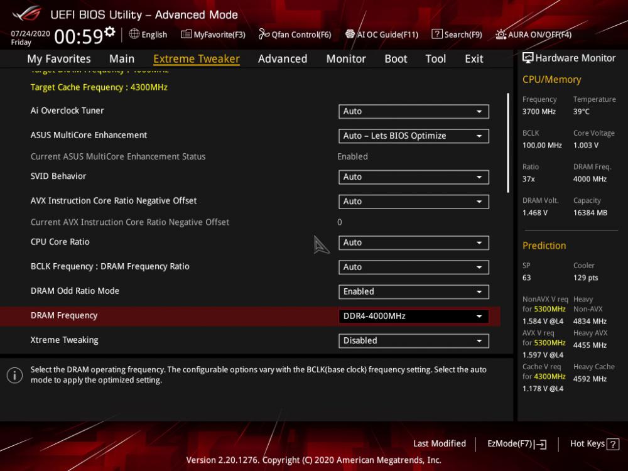Expand the CPU Core Ratio dropdown

click(413, 242)
